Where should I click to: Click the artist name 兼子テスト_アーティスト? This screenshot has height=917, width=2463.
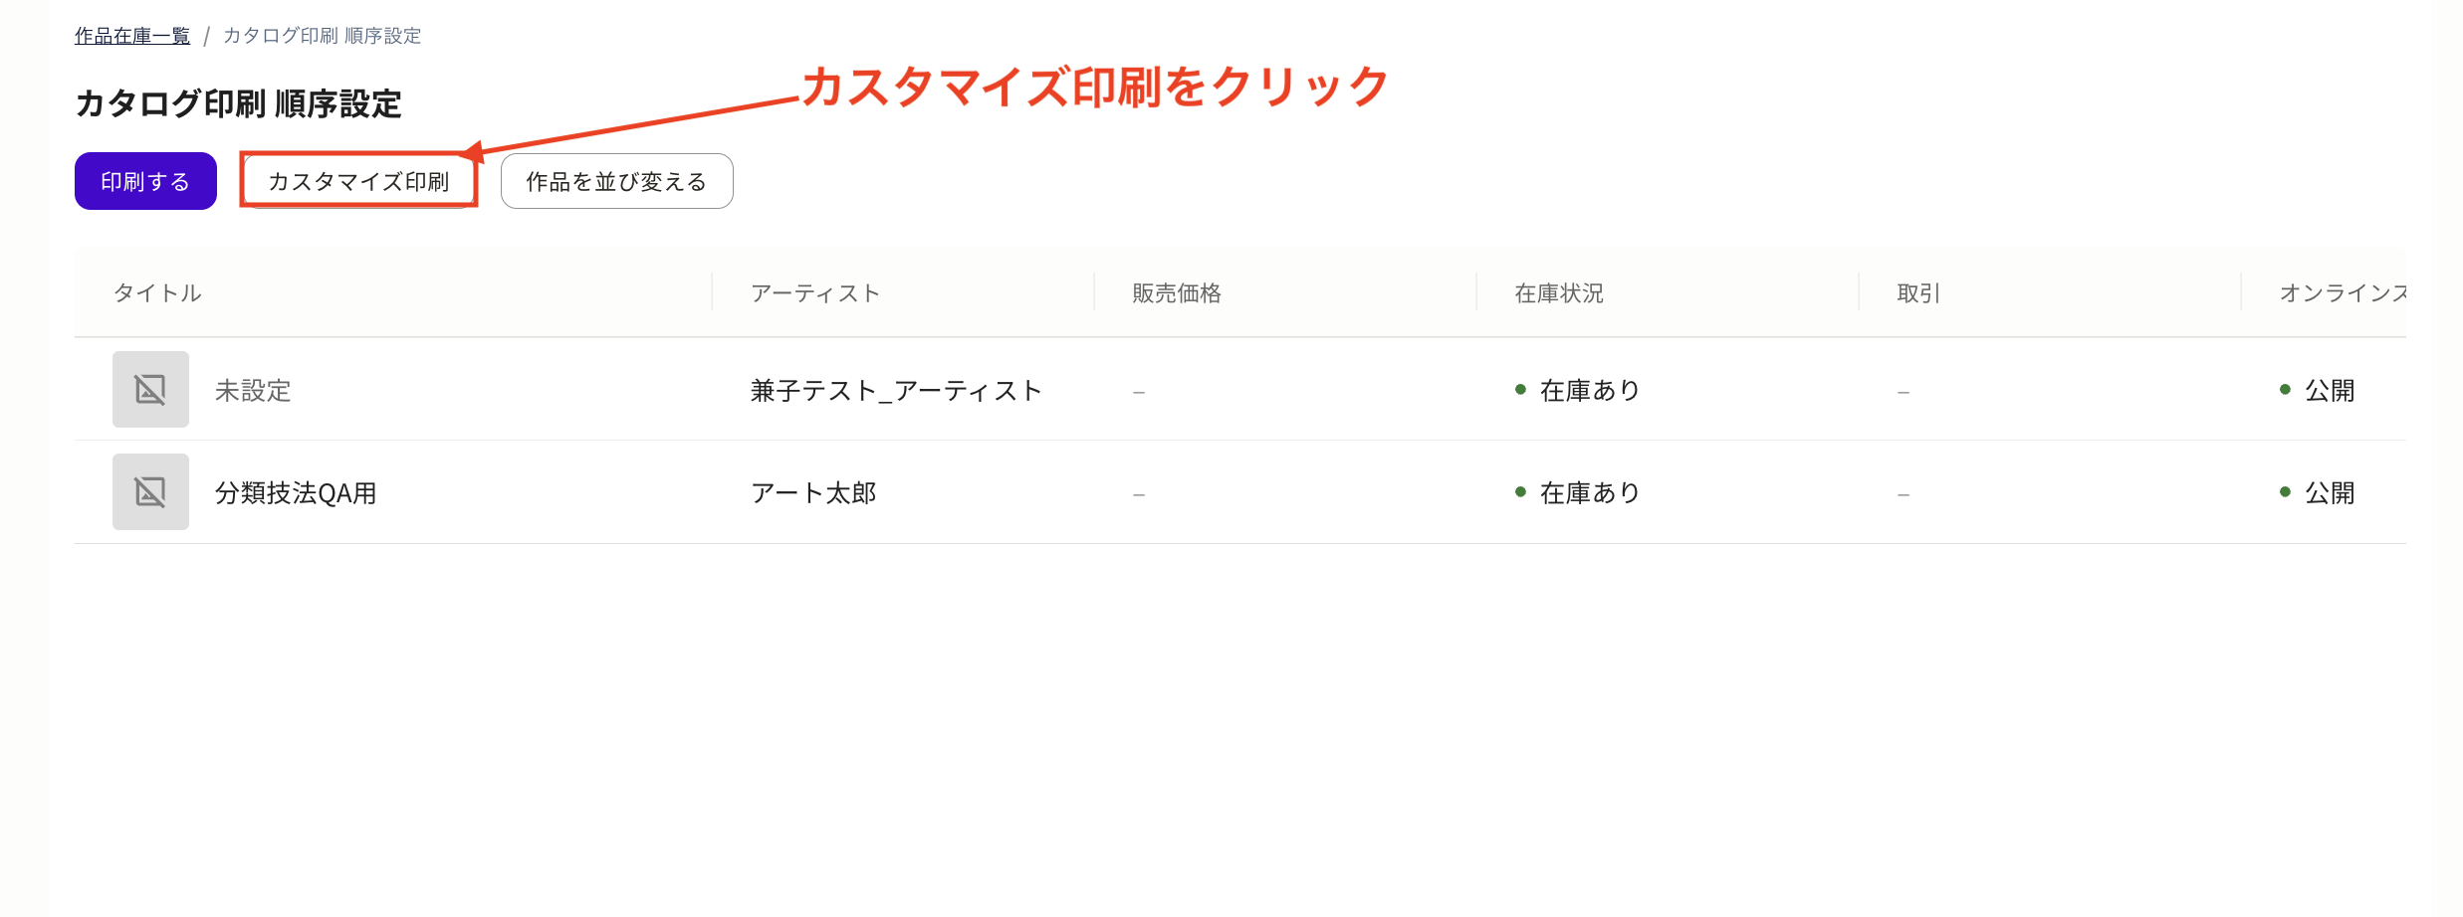[896, 390]
